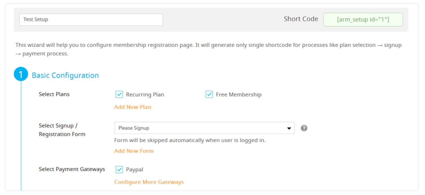Click the step 1 circle icon

point(21,74)
